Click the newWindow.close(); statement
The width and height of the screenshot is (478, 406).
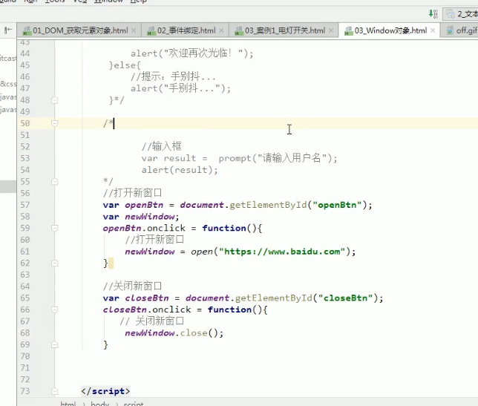[x=174, y=333]
